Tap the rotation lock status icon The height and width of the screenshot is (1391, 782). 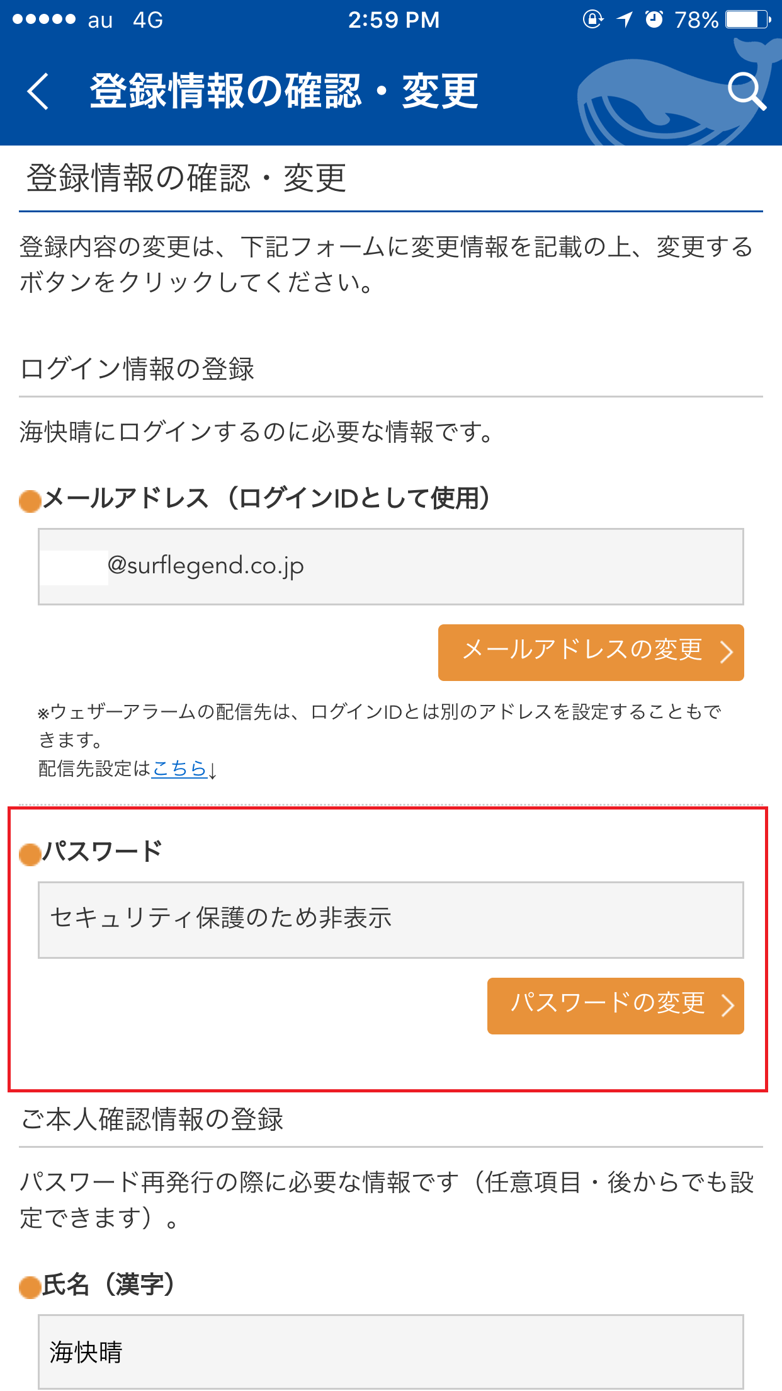coord(592,20)
